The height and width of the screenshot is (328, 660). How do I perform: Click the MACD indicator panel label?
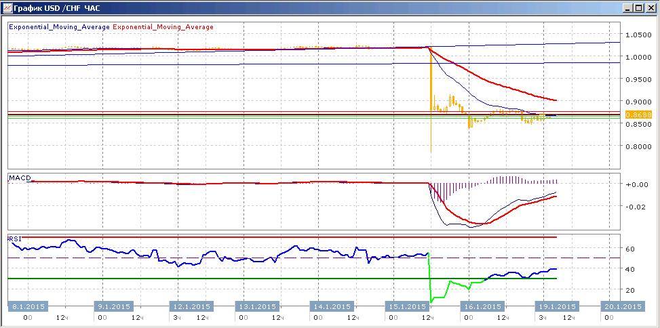click(x=20, y=178)
